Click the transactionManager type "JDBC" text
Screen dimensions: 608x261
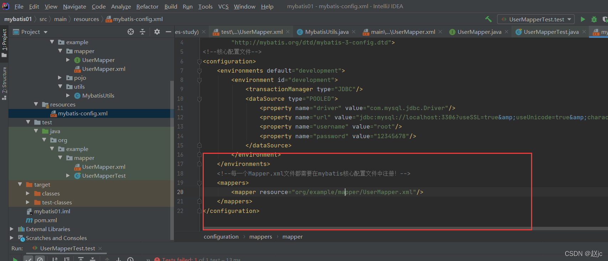[x=345, y=89]
